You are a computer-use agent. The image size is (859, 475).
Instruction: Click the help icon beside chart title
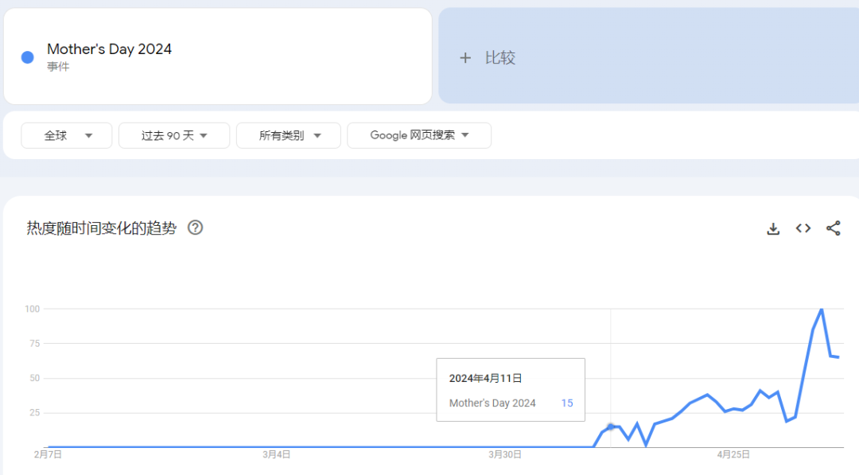click(x=195, y=228)
